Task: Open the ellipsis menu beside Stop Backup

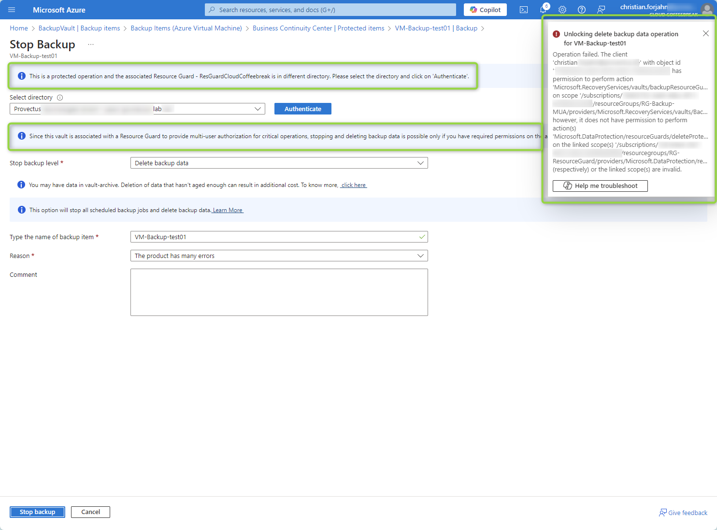Action: pos(91,44)
